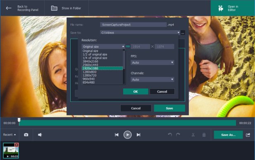Choose 2560x1440 resolution

[102, 65]
